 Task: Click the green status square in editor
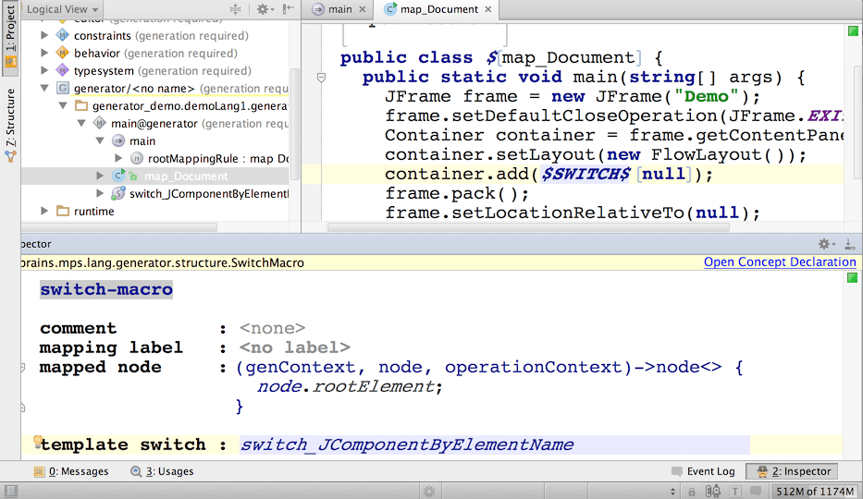pyautogui.click(x=853, y=31)
